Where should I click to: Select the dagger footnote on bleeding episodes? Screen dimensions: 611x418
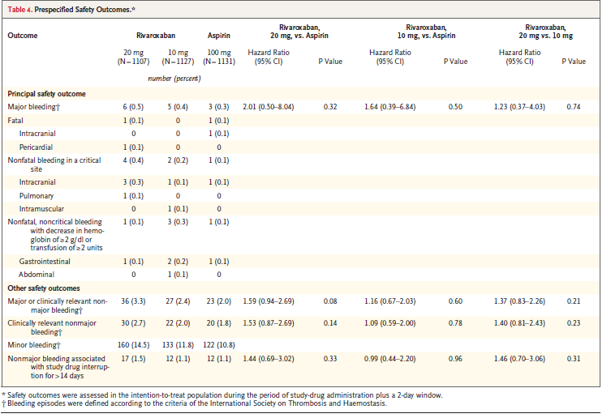[x=195, y=403]
